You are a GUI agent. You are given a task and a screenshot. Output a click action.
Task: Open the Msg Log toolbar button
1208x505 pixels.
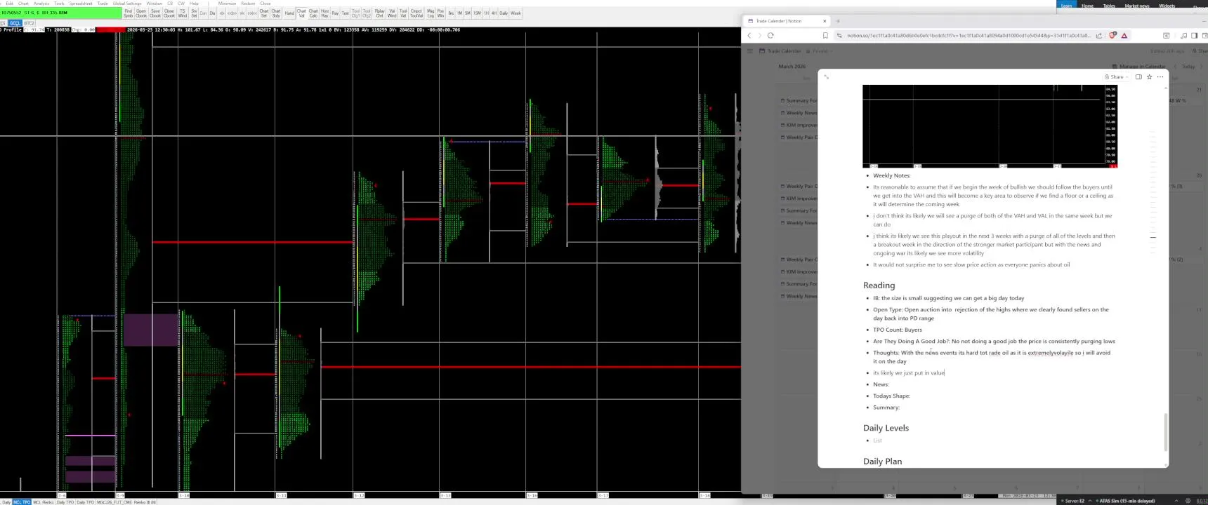click(431, 13)
